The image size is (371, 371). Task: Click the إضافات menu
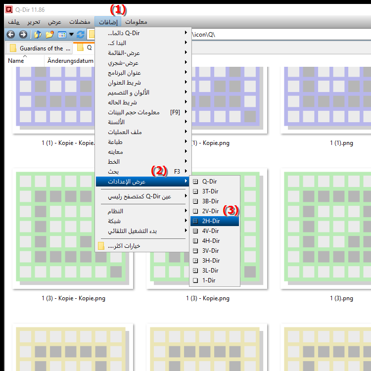[x=108, y=22]
